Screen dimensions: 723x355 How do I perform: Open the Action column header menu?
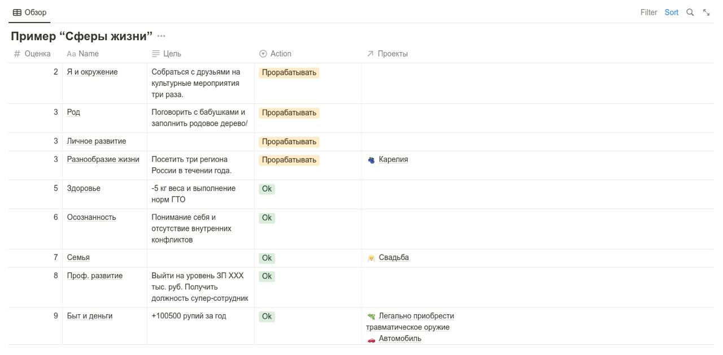tap(280, 54)
